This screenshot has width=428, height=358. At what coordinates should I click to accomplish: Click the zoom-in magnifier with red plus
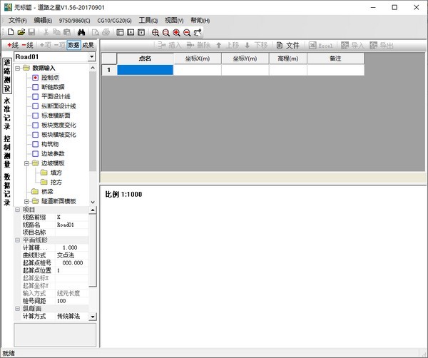(176, 32)
